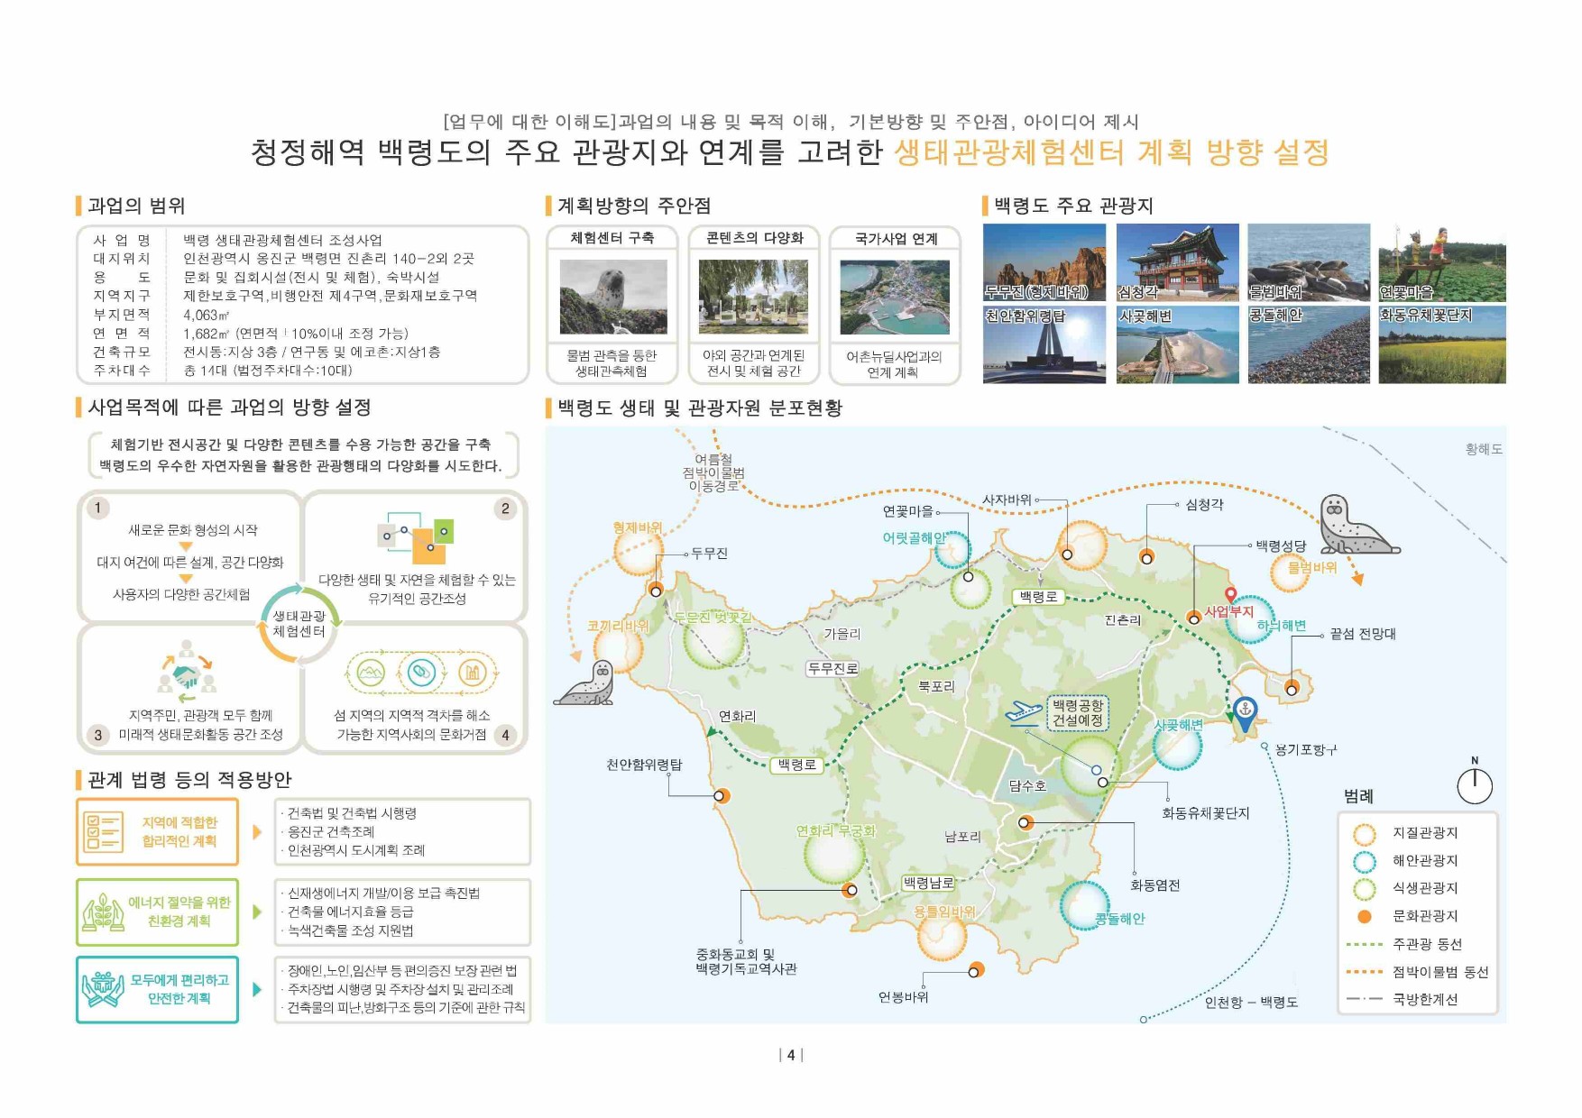This screenshot has height=1118, width=1582.
Task: Click the 건축법 및 건축법 시행령 line
Action: click(352, 813)
